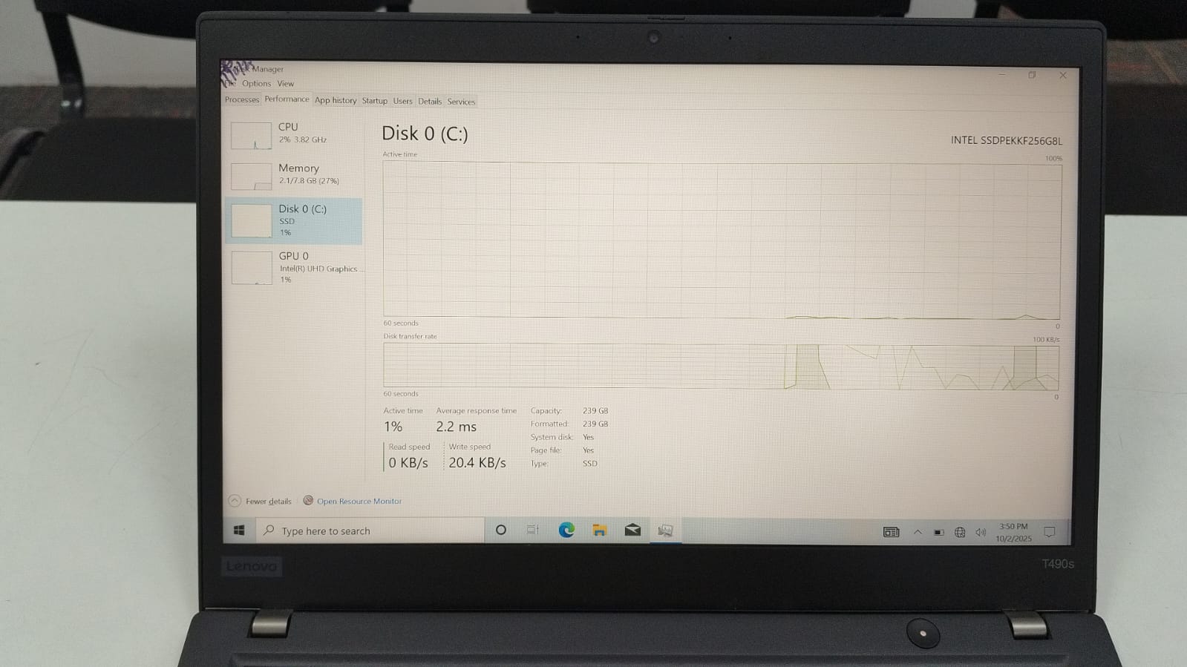Click the Type here to search box

coord(371,530)
